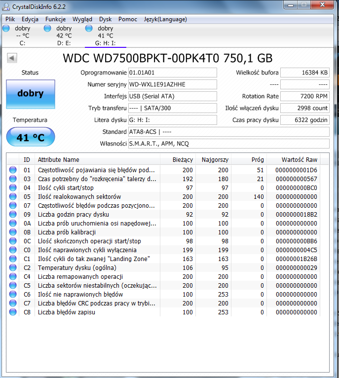The image size is (339, 378).
Task: Click the Attribute Name column header
Action: (97, 159)
